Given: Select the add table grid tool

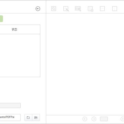Looking at the screenshot, I should click(x=91, y=9).
